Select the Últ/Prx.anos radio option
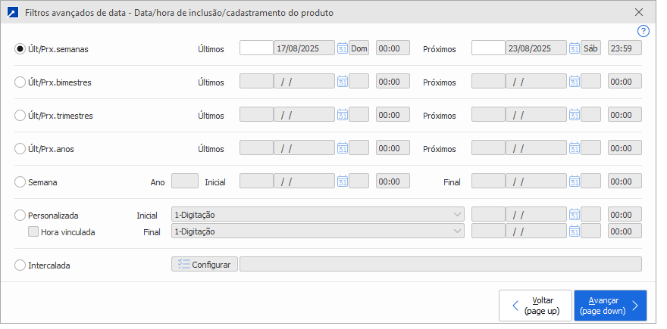667x329 pixels. [x=20, y=148]
